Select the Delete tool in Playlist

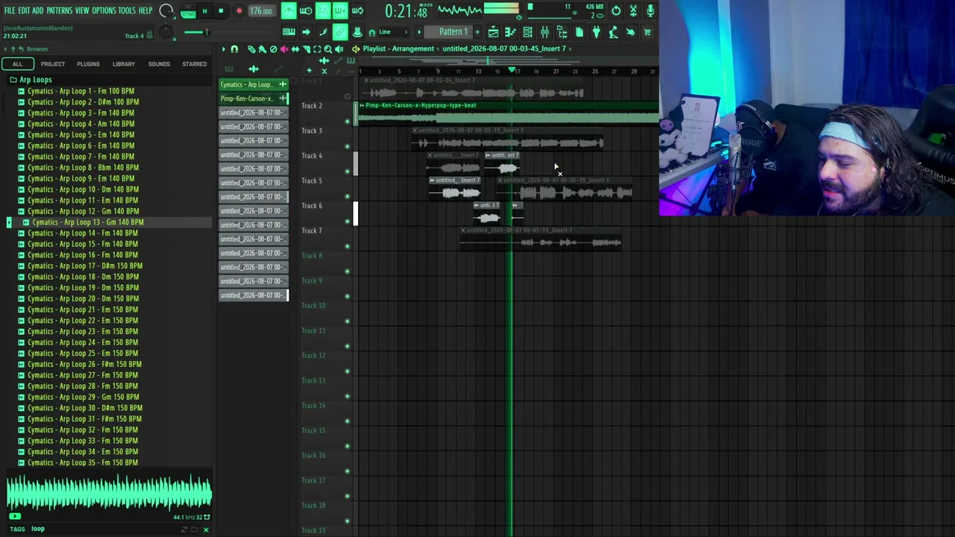(273, 49)
